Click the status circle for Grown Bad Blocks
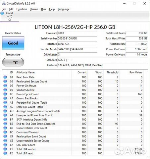 tap(5, 98)
